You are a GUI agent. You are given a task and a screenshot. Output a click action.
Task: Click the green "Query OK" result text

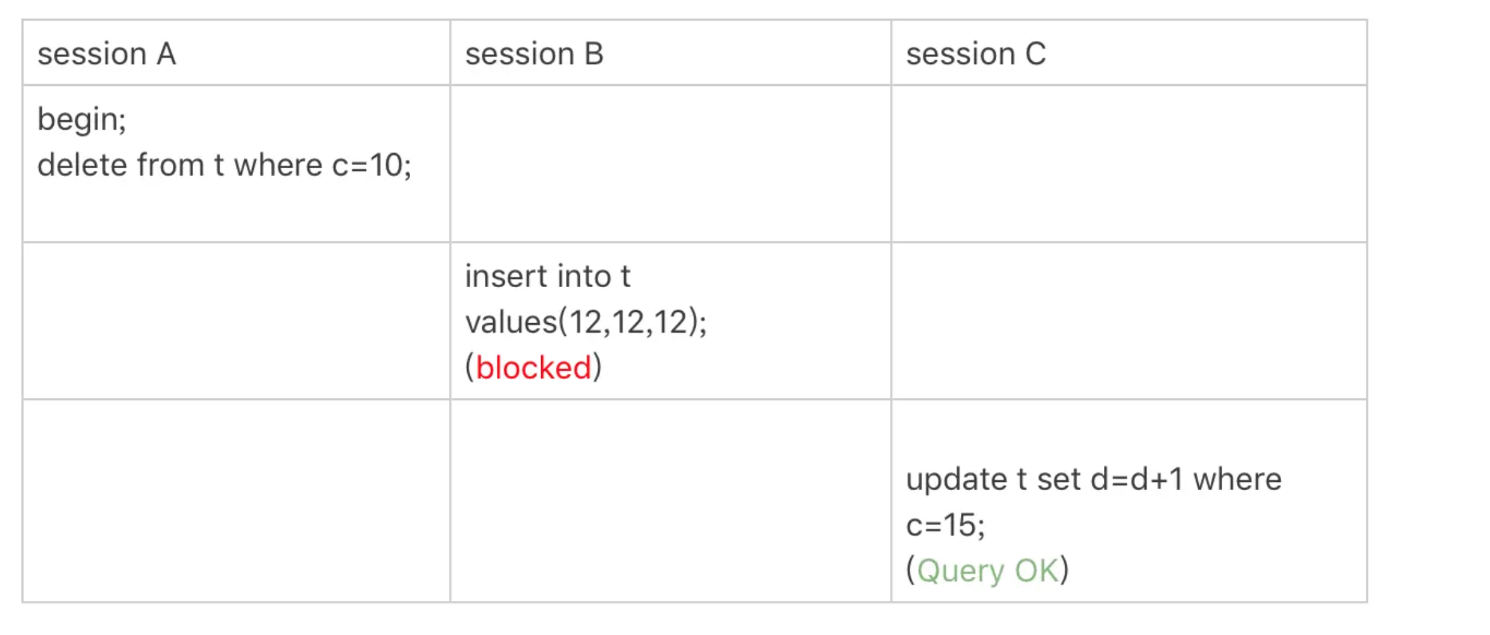point(987,570)
